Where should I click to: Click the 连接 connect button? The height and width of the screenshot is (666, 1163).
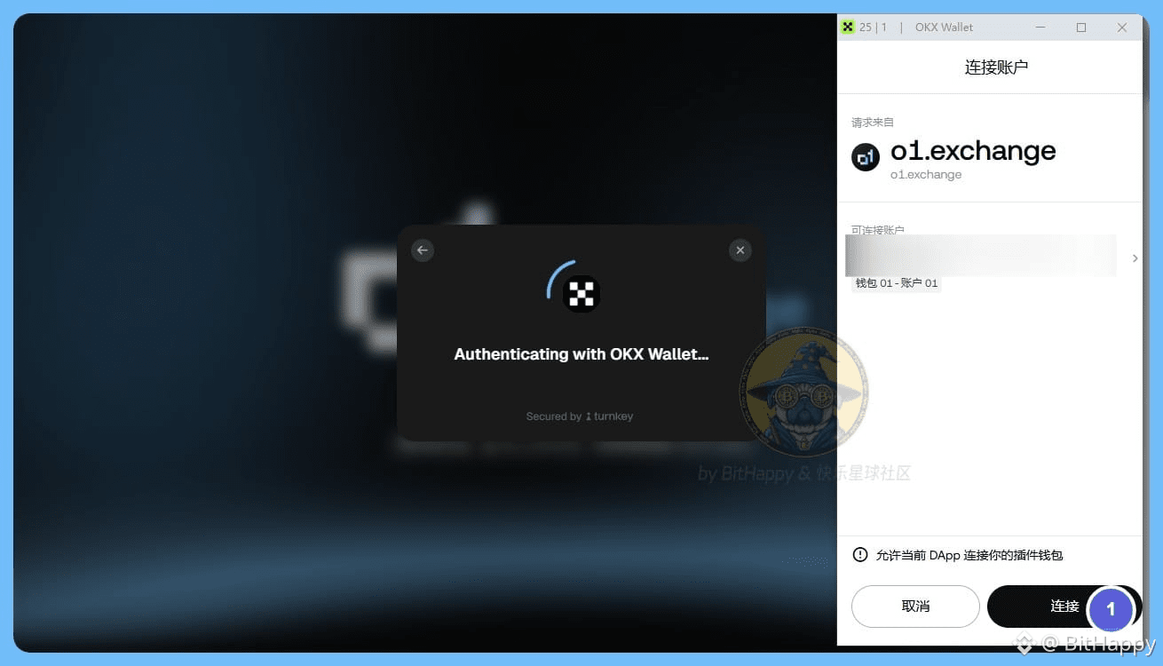(1064, 607)
